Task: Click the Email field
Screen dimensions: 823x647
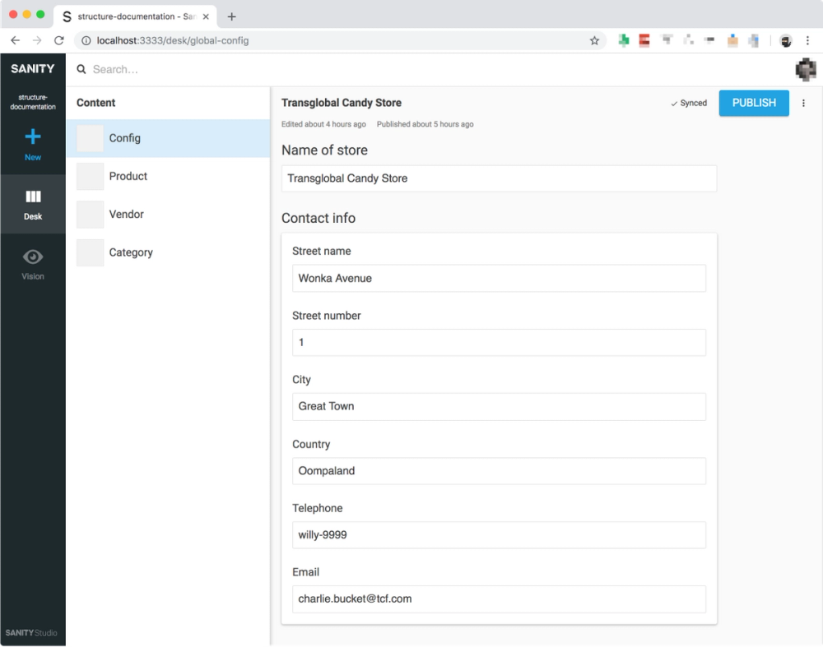Action: [499, 598]
